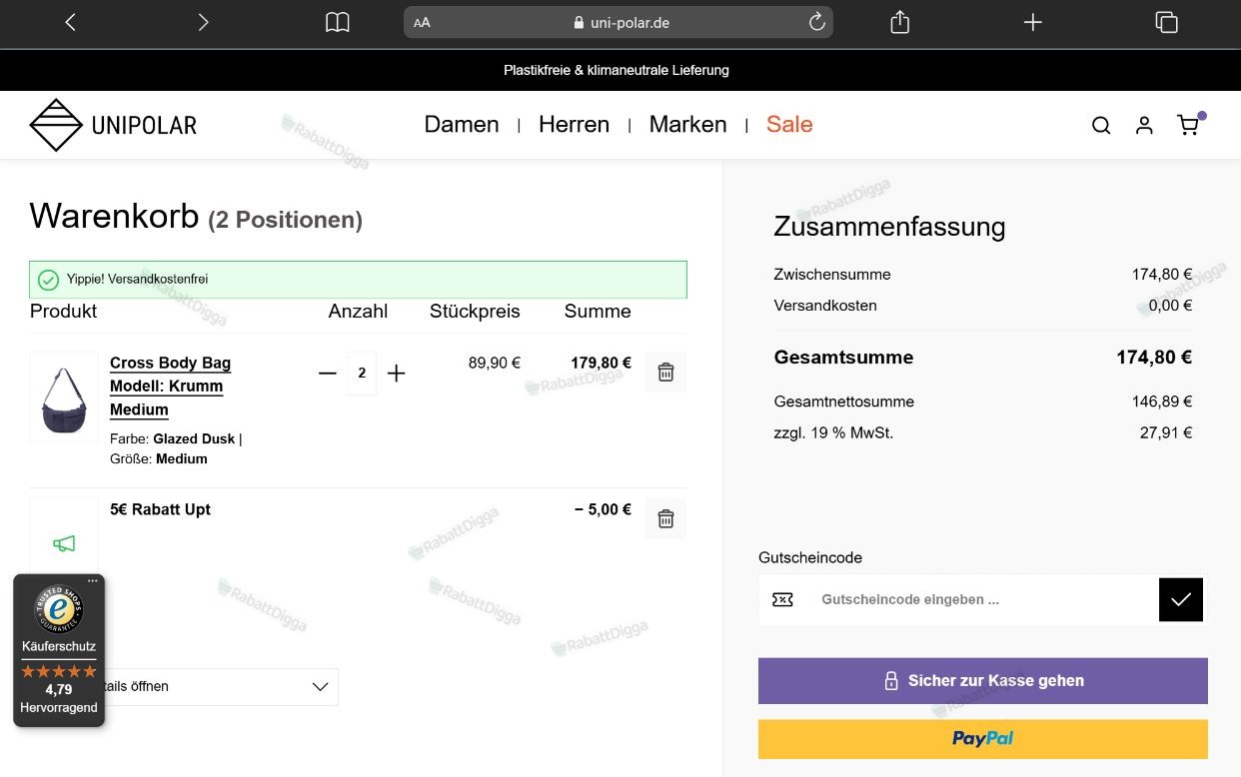Viewport: 1241px width, 777px height.
Task: Open reader text size AA control
Action: (422, 22)
